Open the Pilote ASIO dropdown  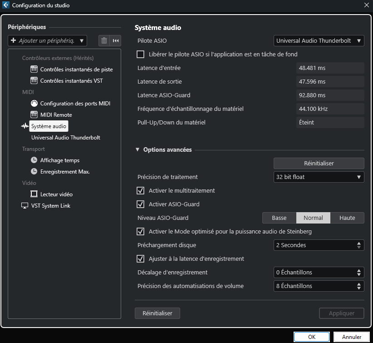tap(319, 41)
